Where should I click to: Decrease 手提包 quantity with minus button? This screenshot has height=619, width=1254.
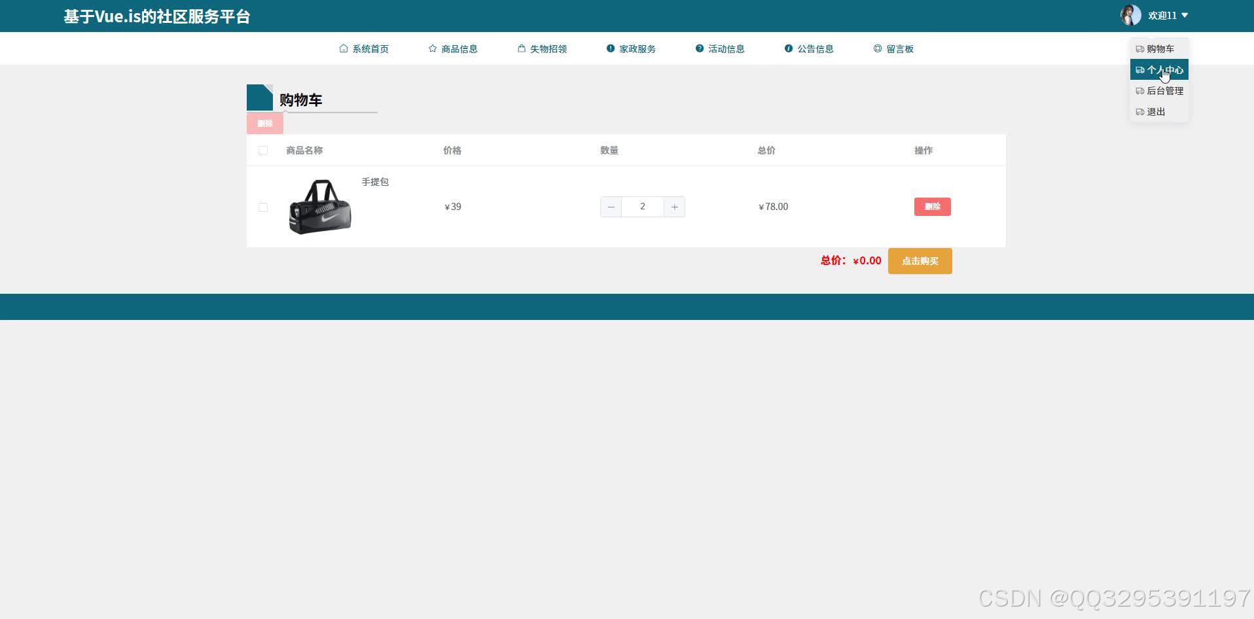pyautogui.click(x=611, y=207)
